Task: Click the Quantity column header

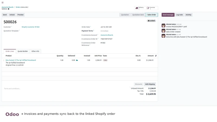Action: pos(60,56)
